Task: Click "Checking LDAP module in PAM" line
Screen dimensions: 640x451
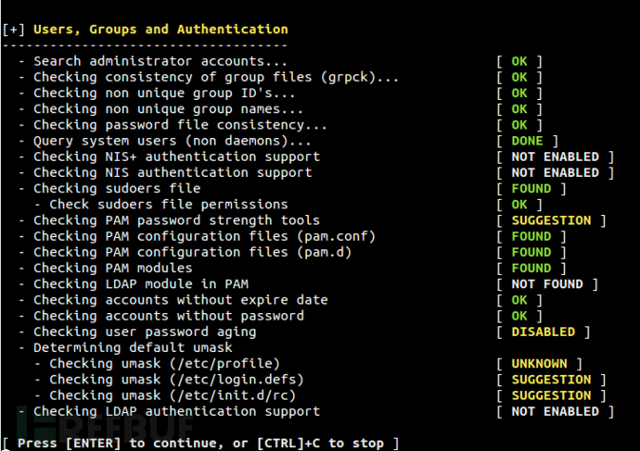Action: [140, 284]
